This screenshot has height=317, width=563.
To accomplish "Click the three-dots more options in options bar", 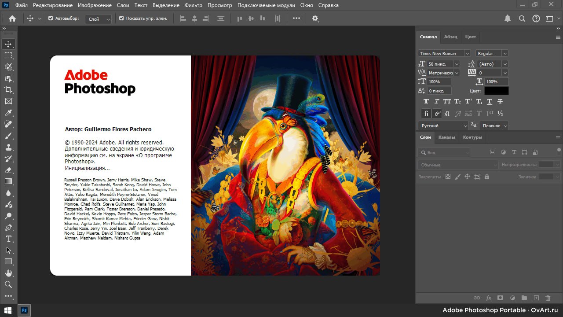I will tap(296, 18).
